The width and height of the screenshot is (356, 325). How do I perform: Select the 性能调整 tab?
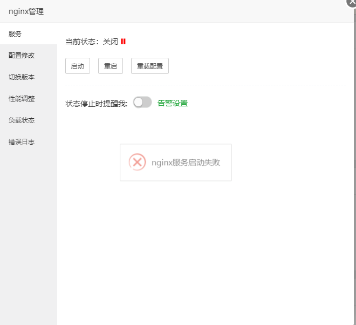pyautogui.click(x=29, y=98)
